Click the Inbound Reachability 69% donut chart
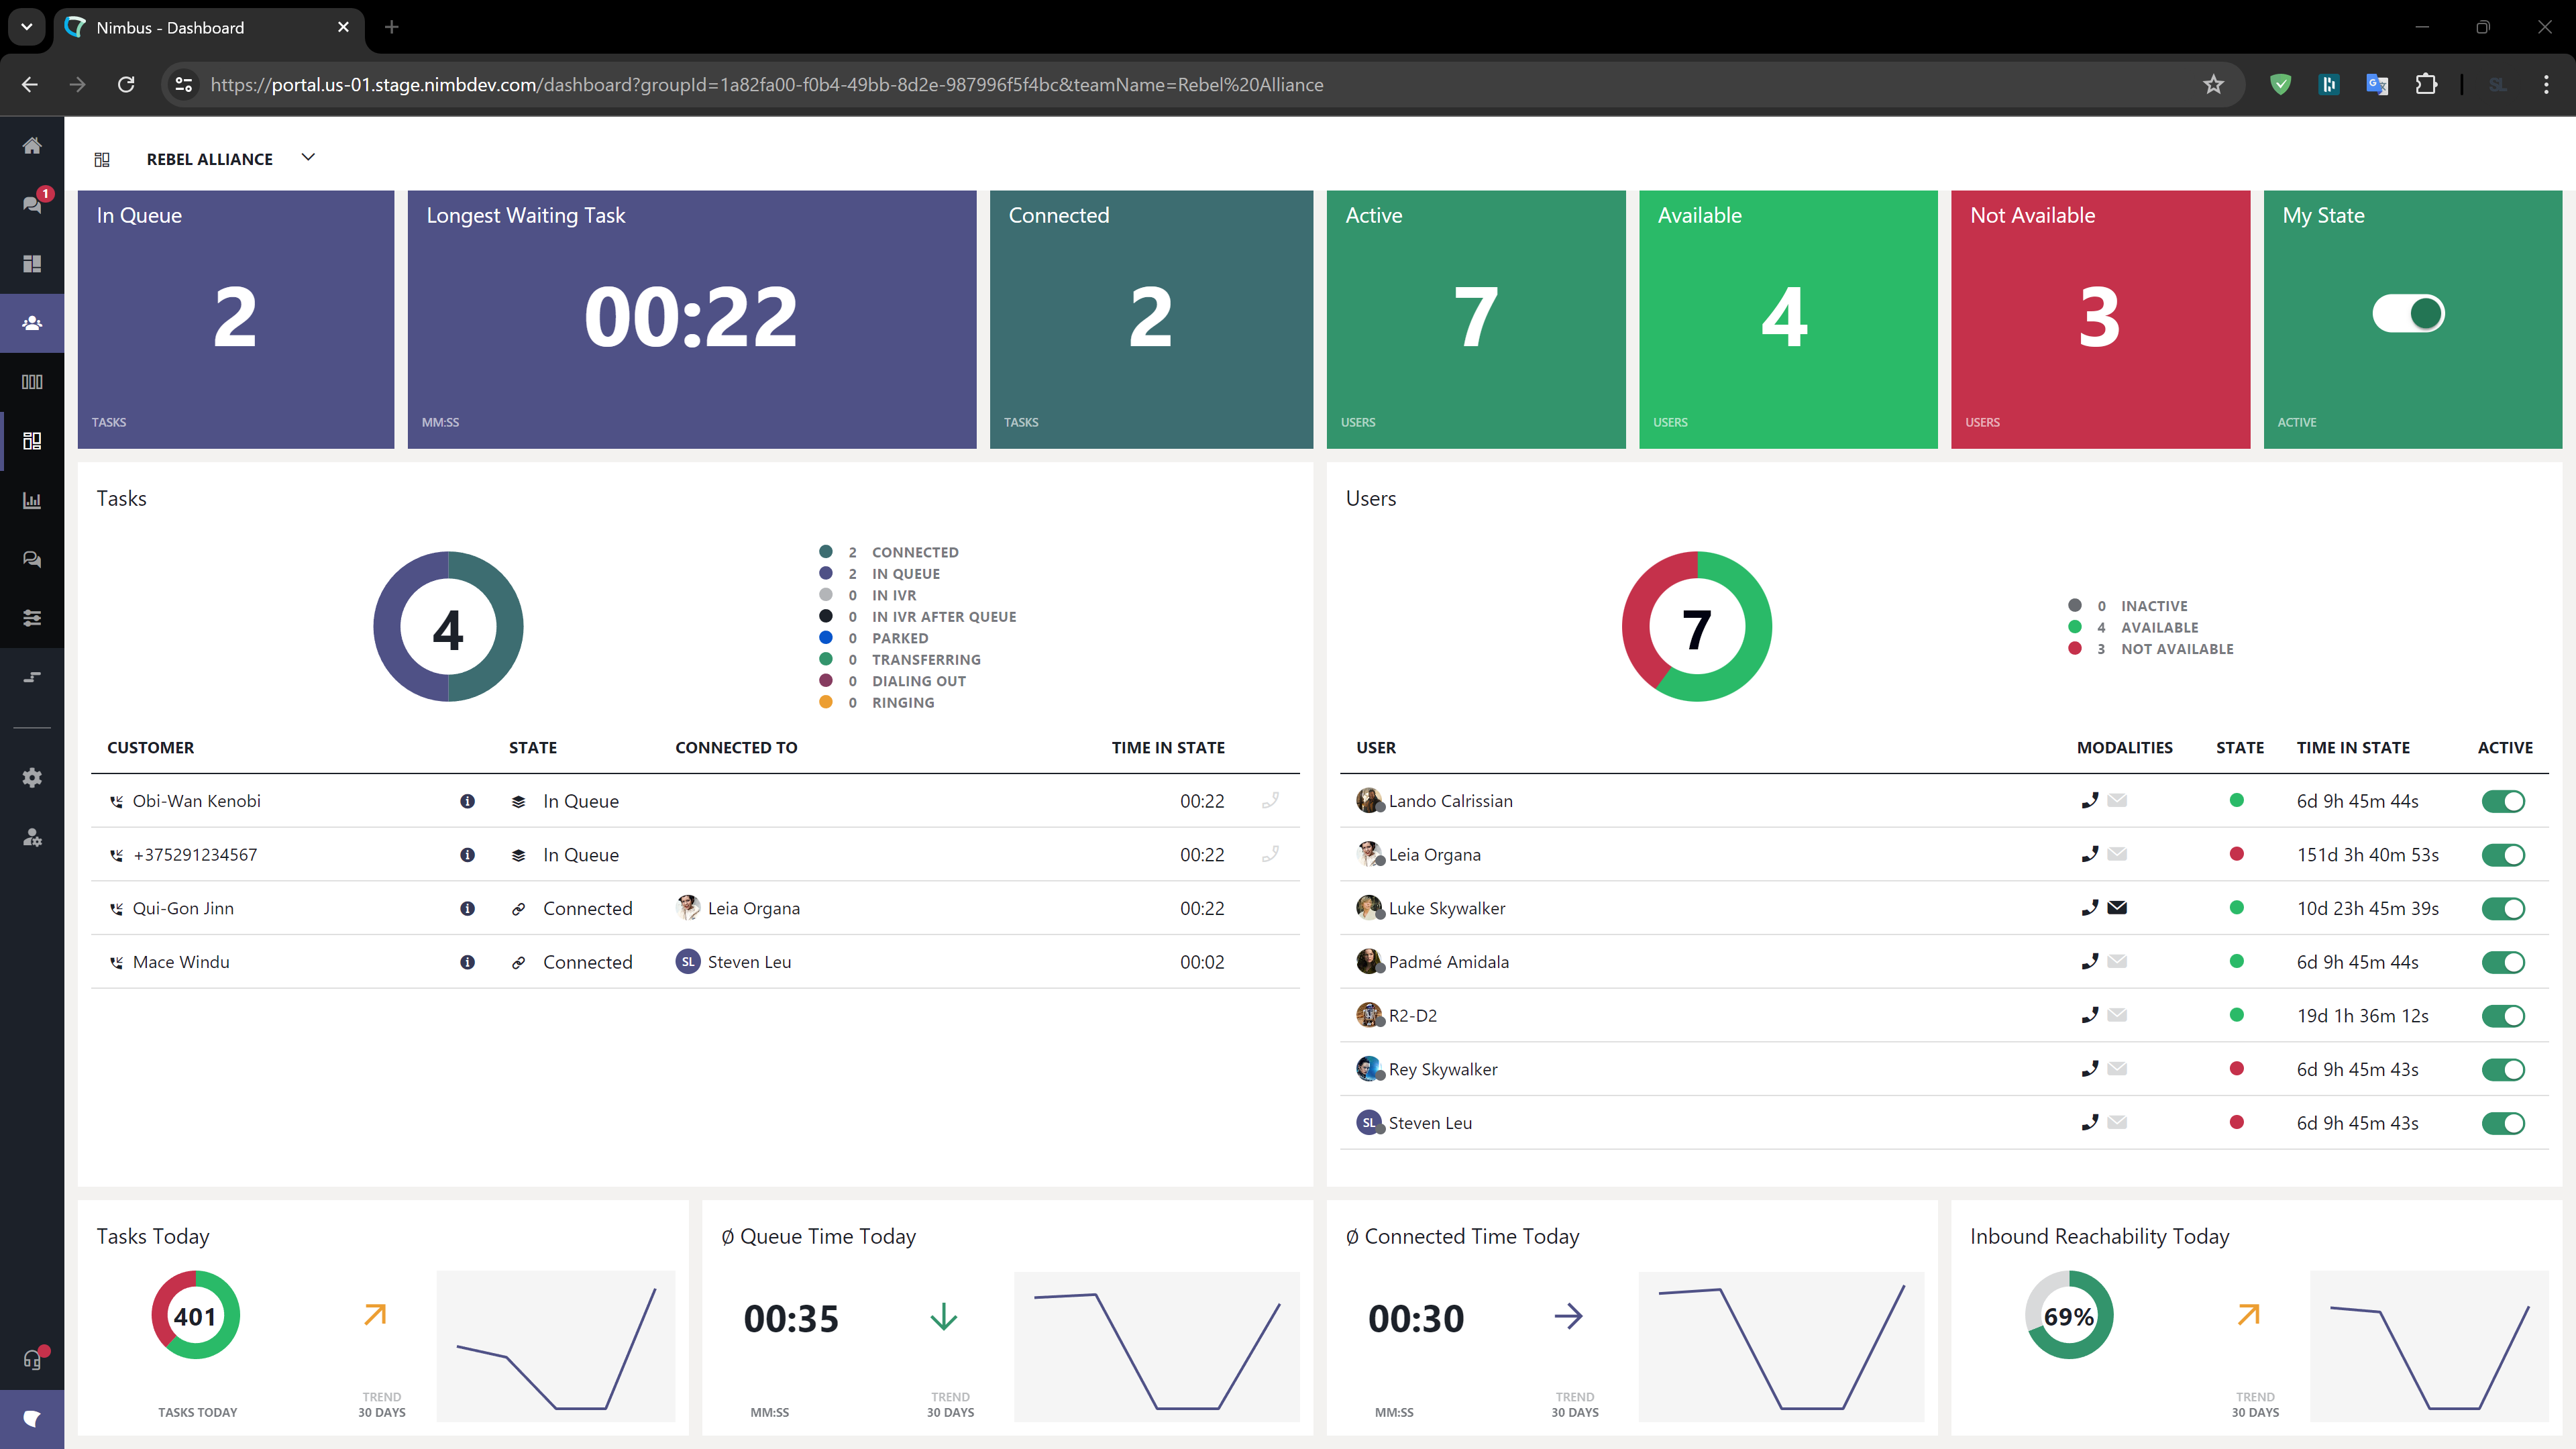This screenshot has width=2576, height=1449. coord(2068,1315)
